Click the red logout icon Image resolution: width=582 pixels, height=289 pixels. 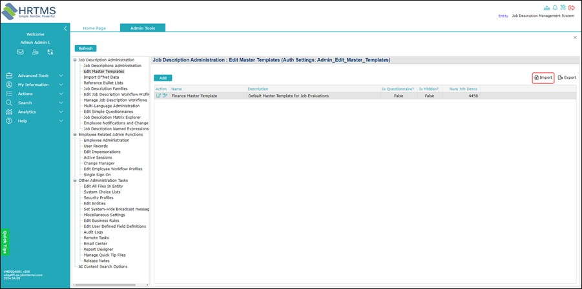pyautogui.click(x=572, y=8)
